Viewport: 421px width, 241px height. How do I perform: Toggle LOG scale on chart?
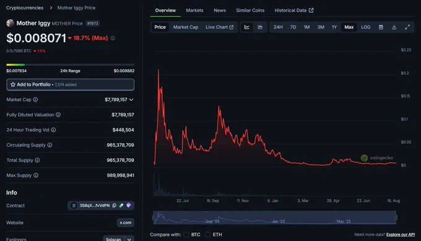(366, 27)
